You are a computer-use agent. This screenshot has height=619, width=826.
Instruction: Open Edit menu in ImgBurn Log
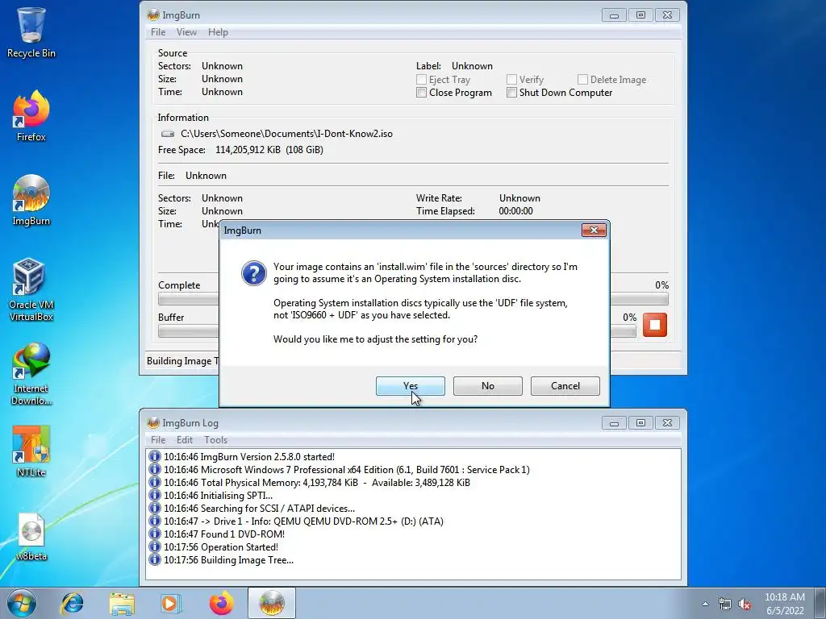pyautogui.click(x=185, y=439)
